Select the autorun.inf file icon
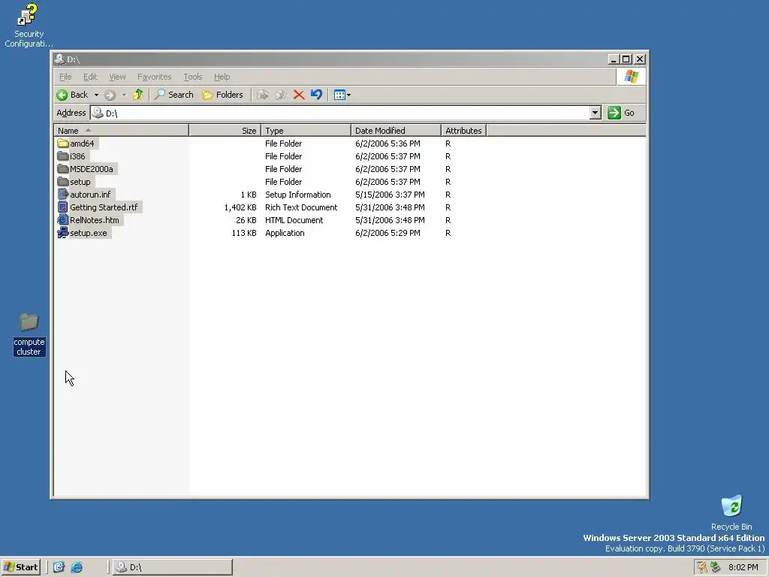Viewport: 769px width, 577px height. click(x=63, y=195)
